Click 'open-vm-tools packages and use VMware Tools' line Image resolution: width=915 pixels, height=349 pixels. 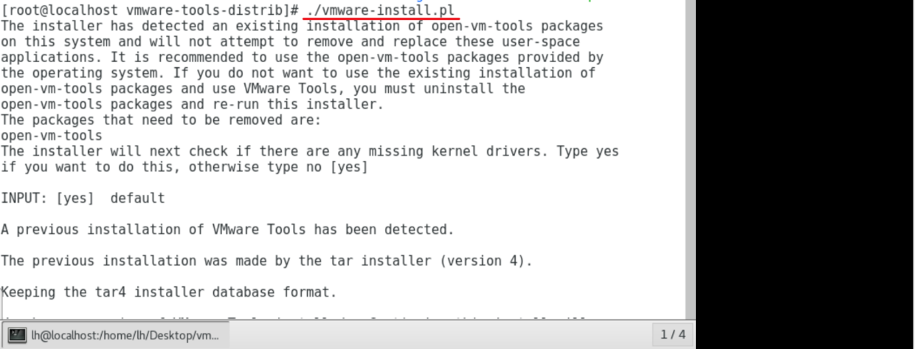tap(263, 89)
